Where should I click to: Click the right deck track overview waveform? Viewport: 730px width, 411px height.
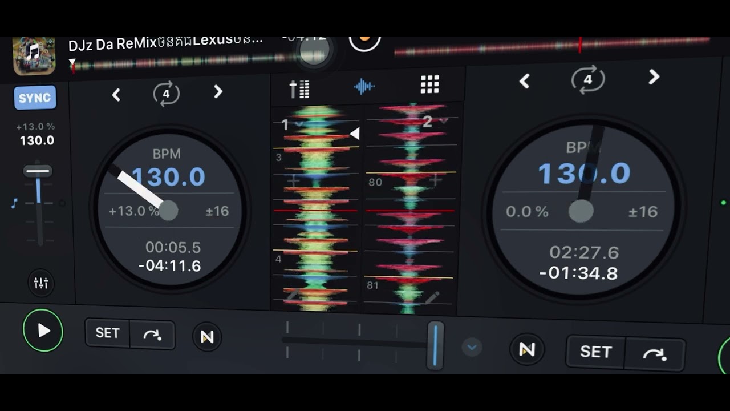click(552, 47)
